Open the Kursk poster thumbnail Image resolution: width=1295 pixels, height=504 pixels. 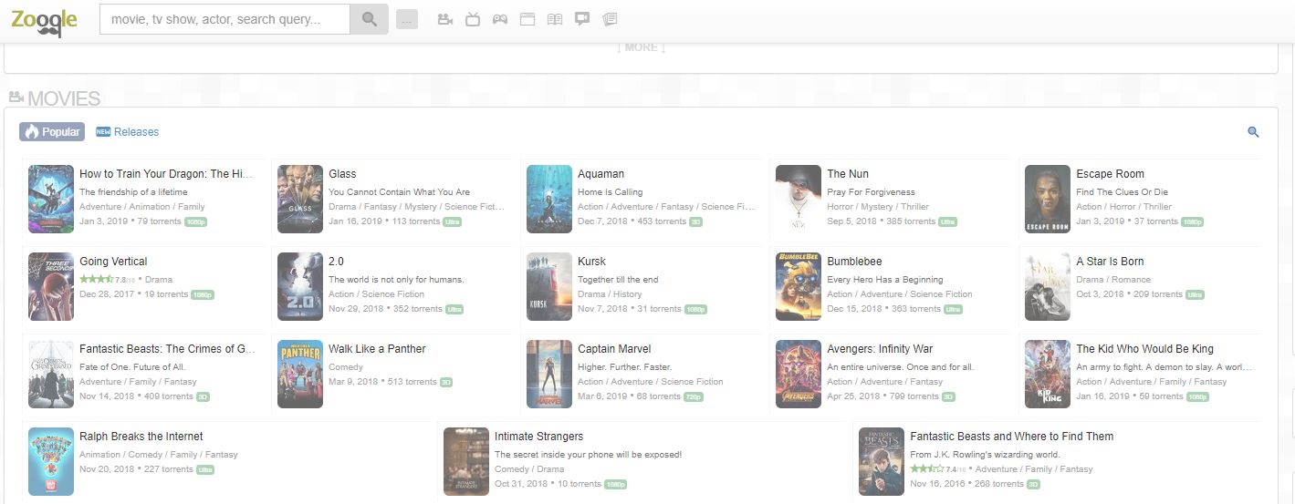click(x=549, y=287)
